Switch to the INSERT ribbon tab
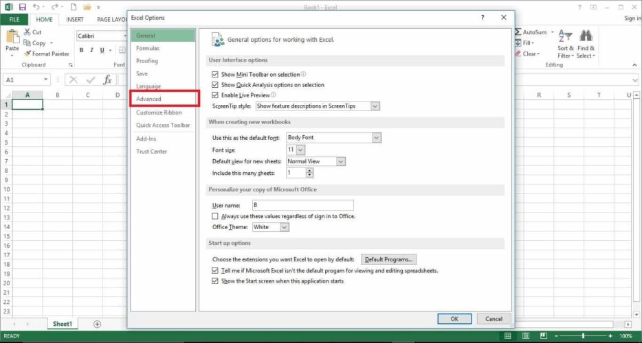Screen dimensions: 642x343 coord(75,19)
